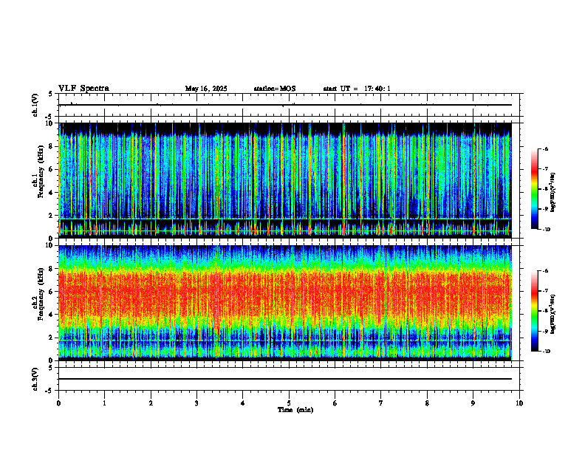Click time axis tick label "9"
Image resolution: width=585 pixels, height=452 pixels.
pos(473,403)
